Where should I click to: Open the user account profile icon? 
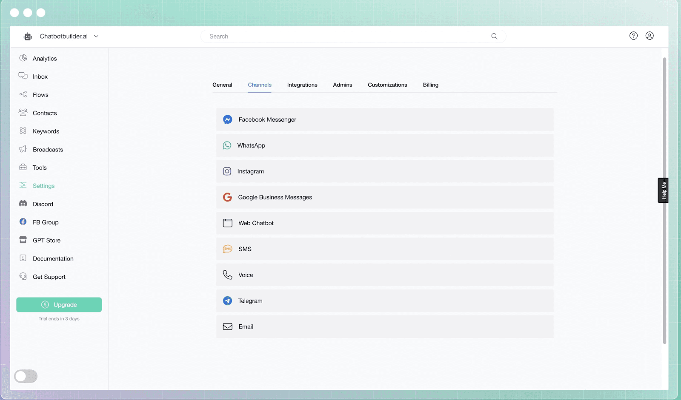[x=650, y=36]
